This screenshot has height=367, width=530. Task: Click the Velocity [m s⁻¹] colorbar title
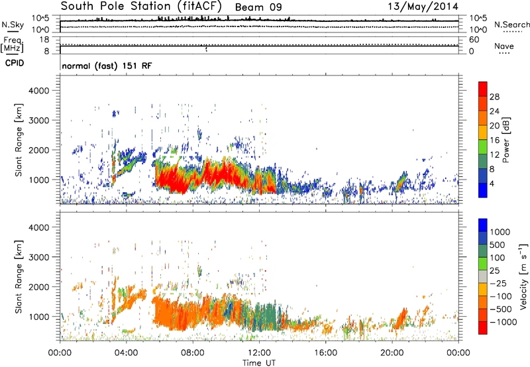[x=523, y=276]
